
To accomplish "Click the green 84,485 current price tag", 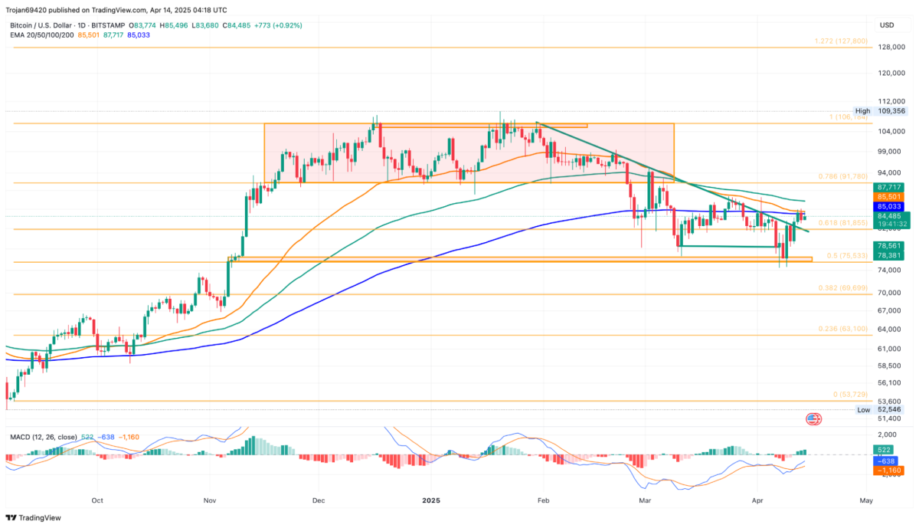I will point(891,215).
